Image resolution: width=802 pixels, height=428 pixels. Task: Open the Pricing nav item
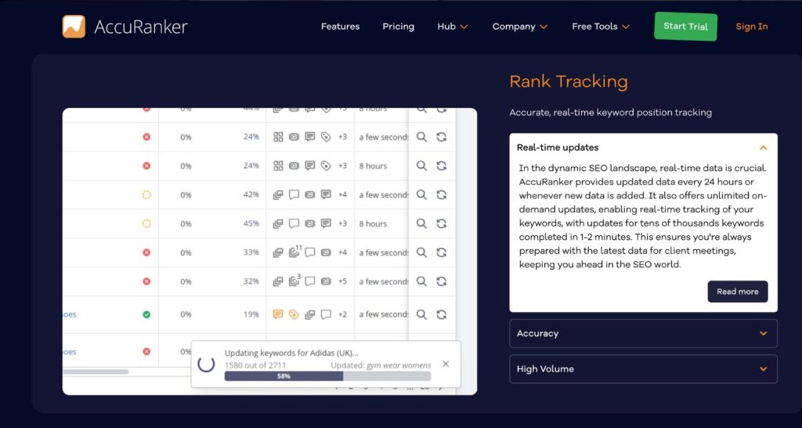tap(398, 27)
